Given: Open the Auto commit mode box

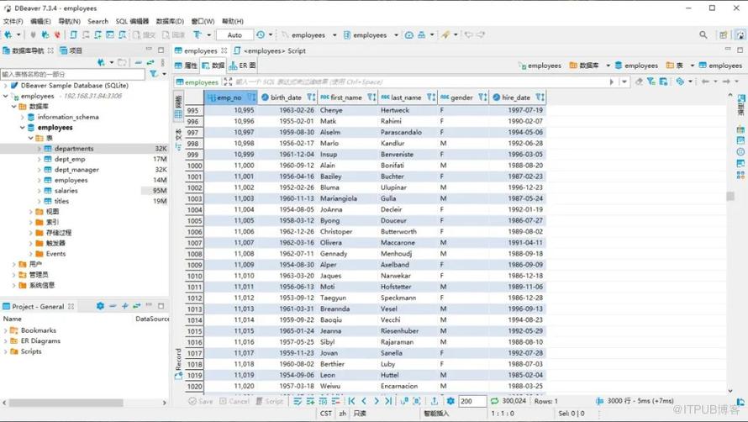Looking at the screenshot, I should (234, 34).
